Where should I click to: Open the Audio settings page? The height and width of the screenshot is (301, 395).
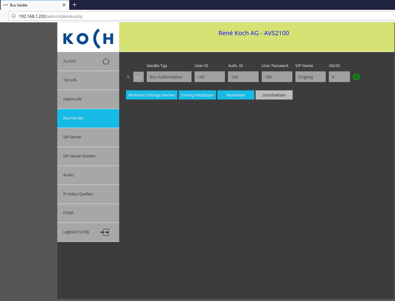pyautogui.click(x=88, y=175)
